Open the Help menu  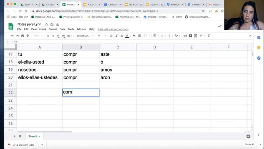92,29
